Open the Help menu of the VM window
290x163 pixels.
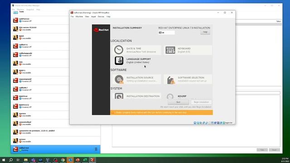(108, 17)
